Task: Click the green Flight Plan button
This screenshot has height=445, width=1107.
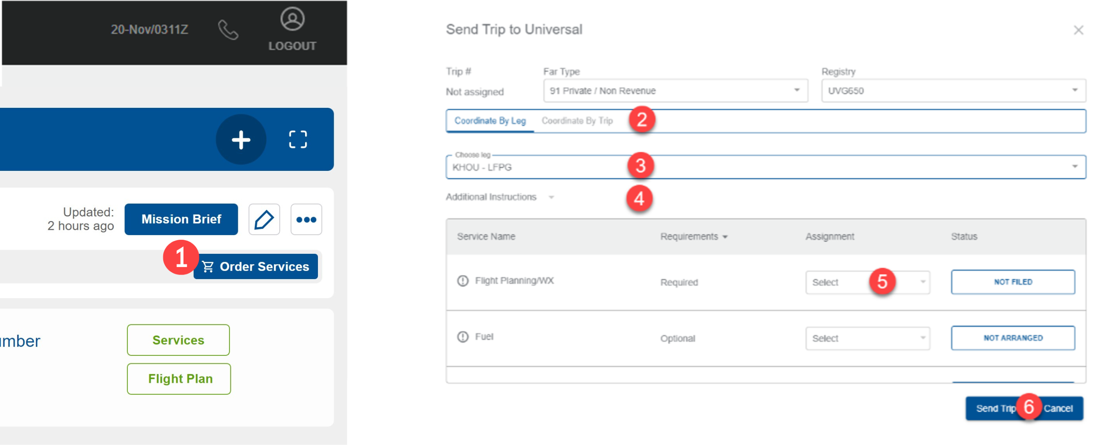Action: [179, 379]
